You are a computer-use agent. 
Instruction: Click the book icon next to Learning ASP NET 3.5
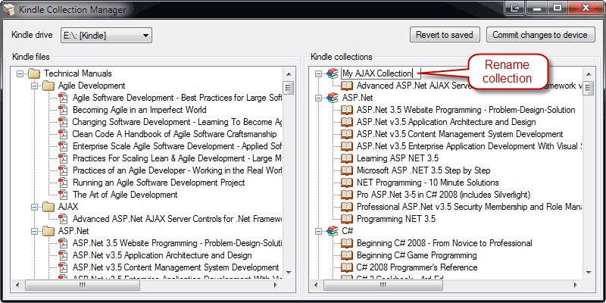347,158
